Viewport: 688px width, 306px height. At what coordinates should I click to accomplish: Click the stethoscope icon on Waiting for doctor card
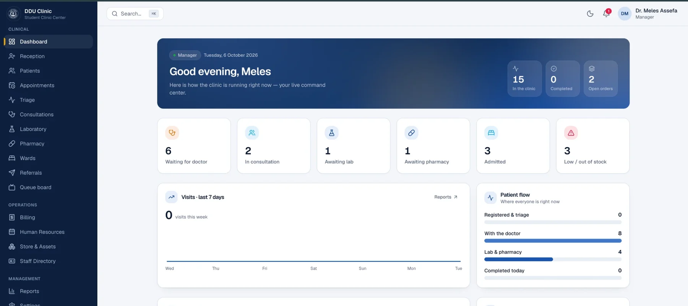pyautogui.click(x=172, y=133)
